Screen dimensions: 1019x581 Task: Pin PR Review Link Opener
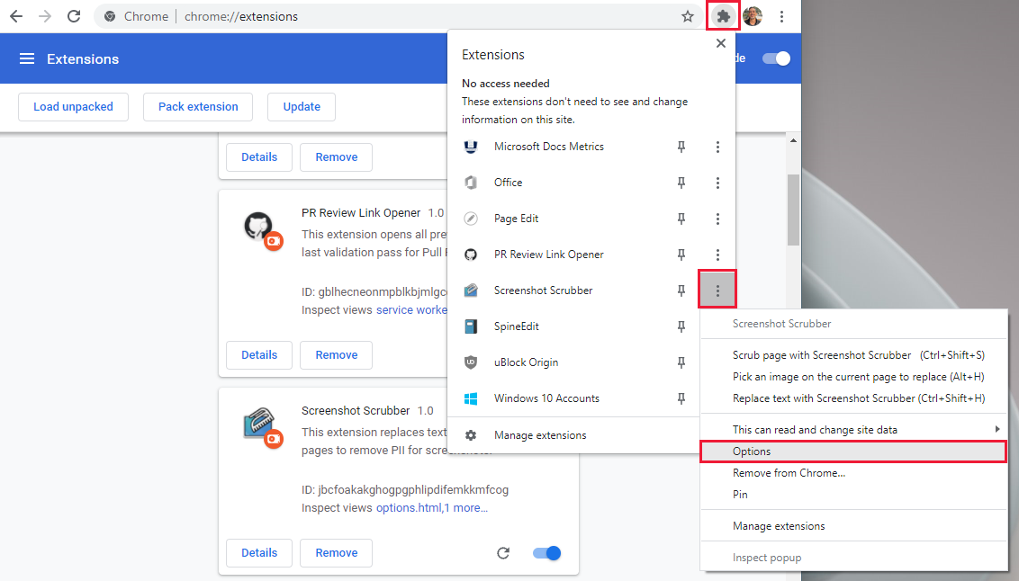pos(681,255)
